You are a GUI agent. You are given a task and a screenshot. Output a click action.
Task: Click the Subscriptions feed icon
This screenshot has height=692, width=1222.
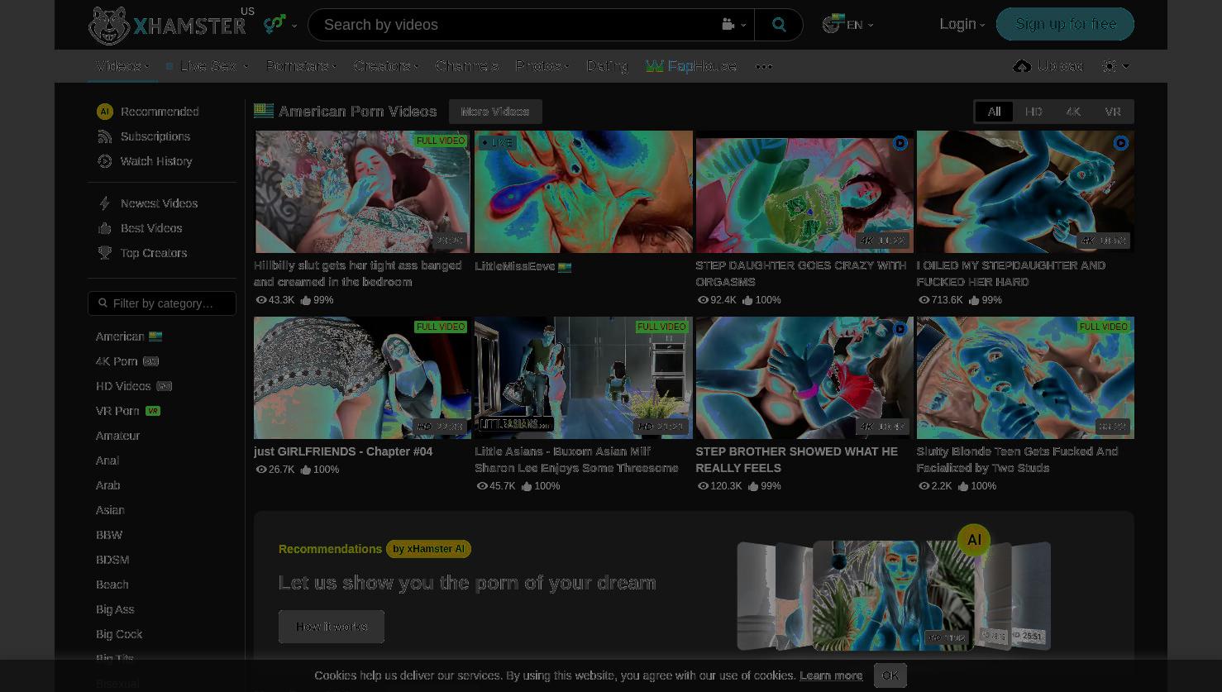104,136
